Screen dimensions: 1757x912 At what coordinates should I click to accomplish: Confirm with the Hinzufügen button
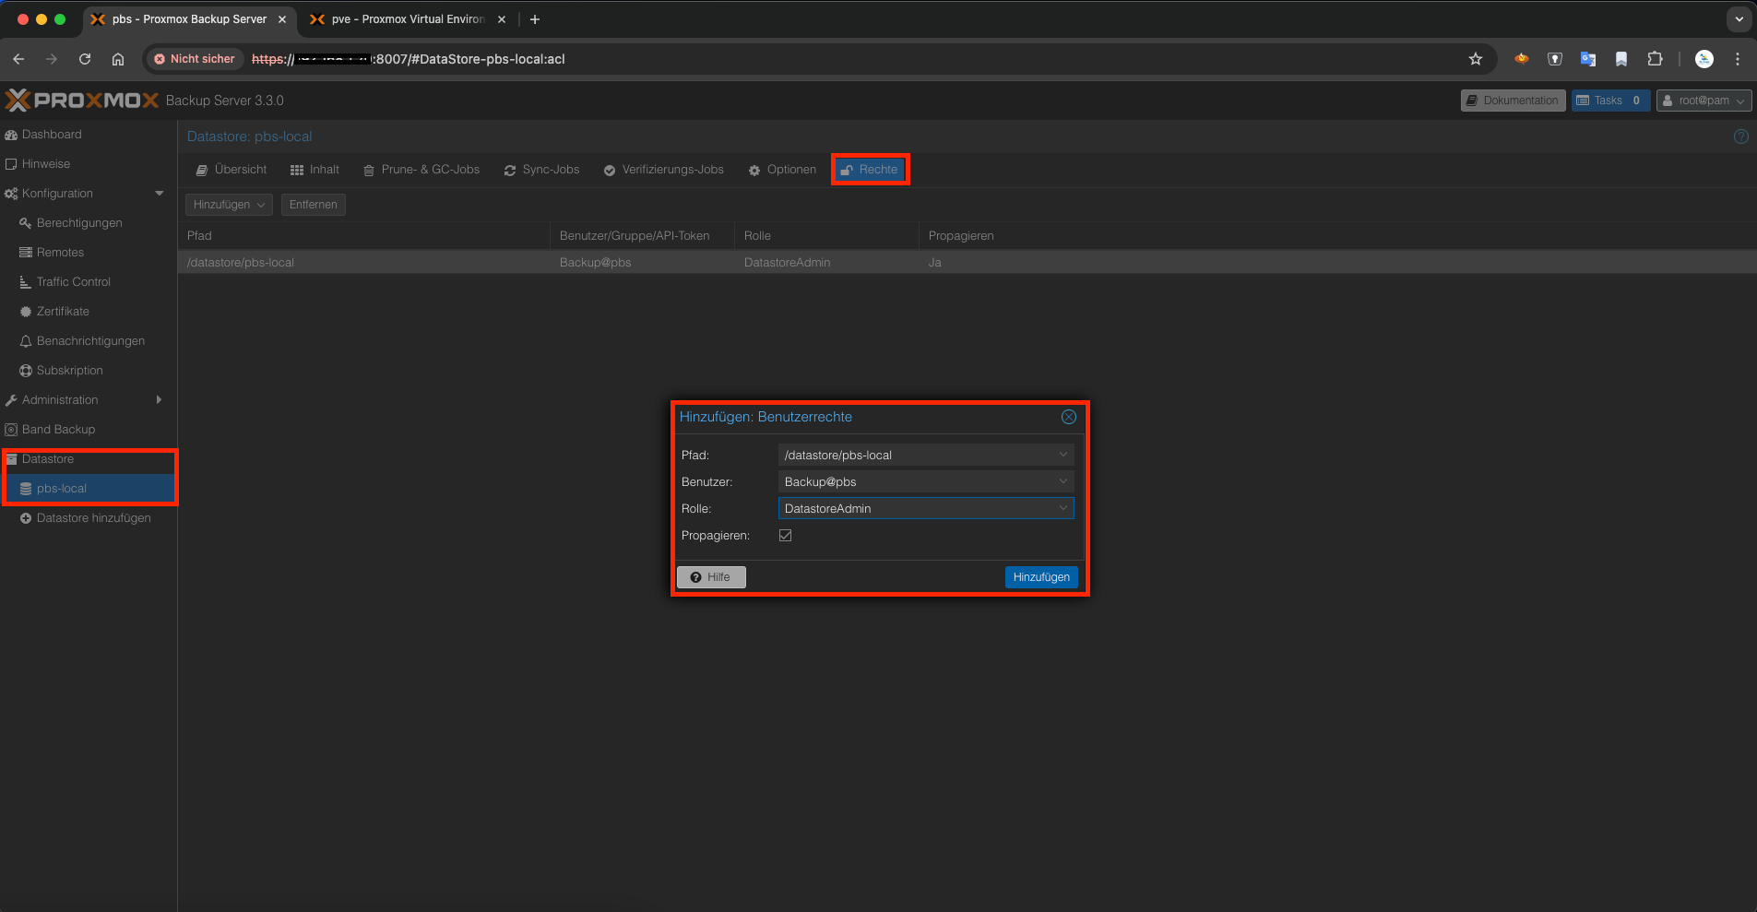(x=1040, y=576)
